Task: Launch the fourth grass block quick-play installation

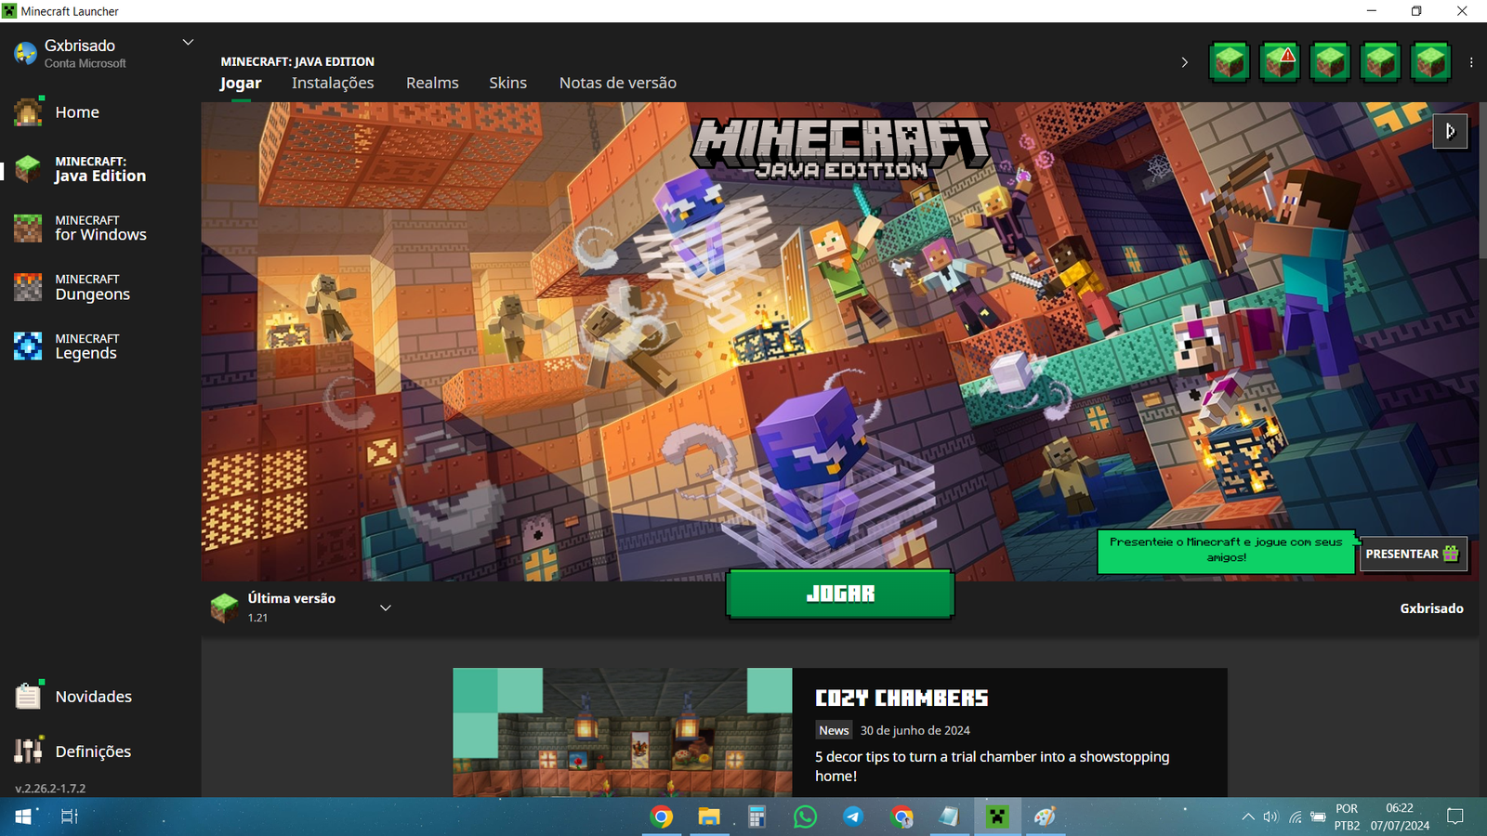Action: click(1380, 62)
